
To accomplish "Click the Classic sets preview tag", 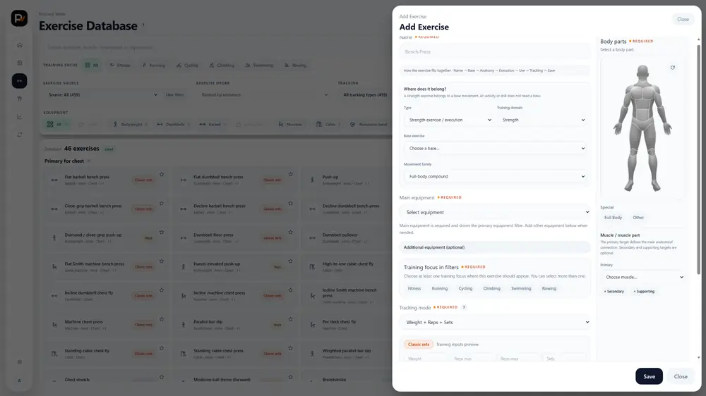I will (x=418, y=345).
